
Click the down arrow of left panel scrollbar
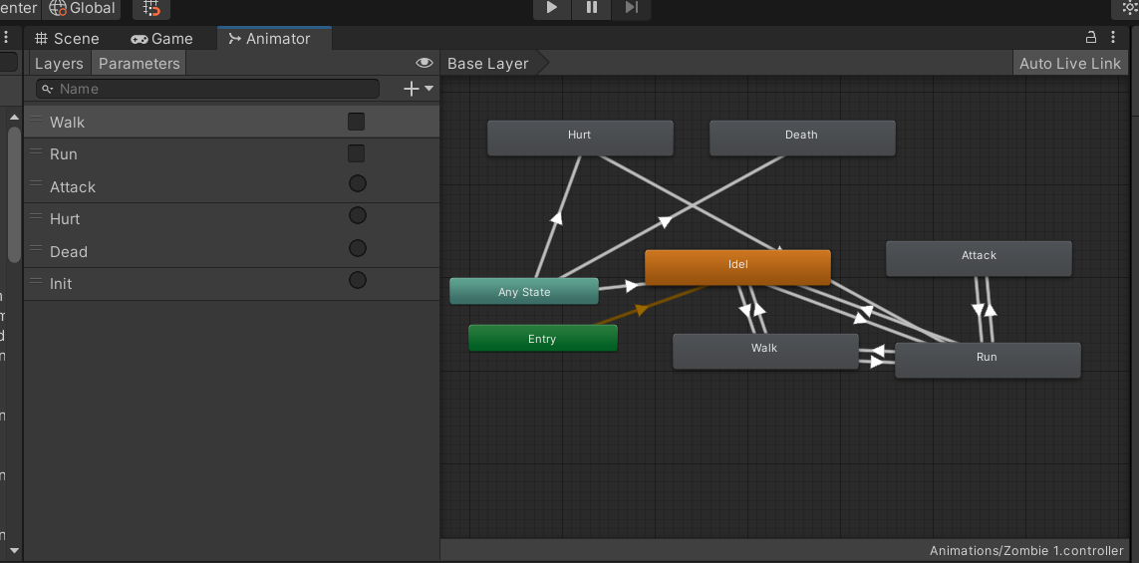[x=14, y=551]
